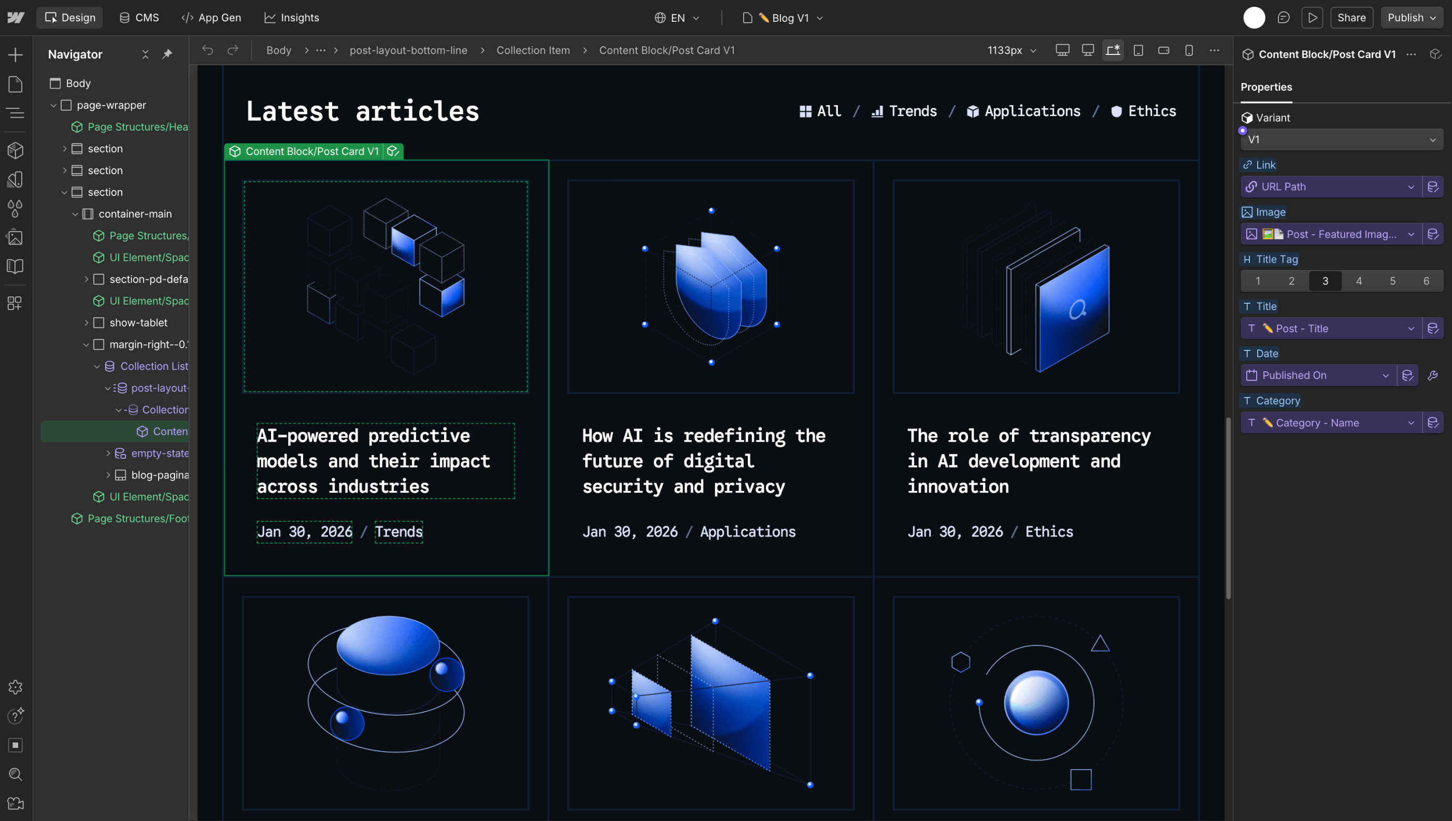Open the Components panel
Viewport: 1452px width, 821px height.
[x=15, y=150]
